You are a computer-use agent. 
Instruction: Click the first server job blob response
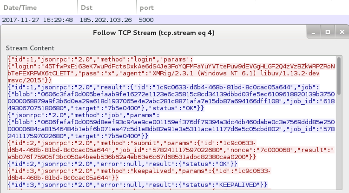tap(171, 98)
